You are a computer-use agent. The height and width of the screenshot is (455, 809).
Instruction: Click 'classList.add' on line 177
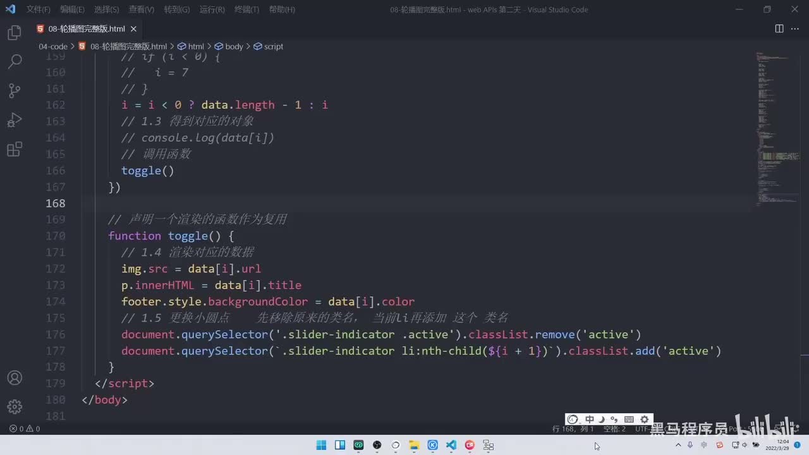point(612,351)
